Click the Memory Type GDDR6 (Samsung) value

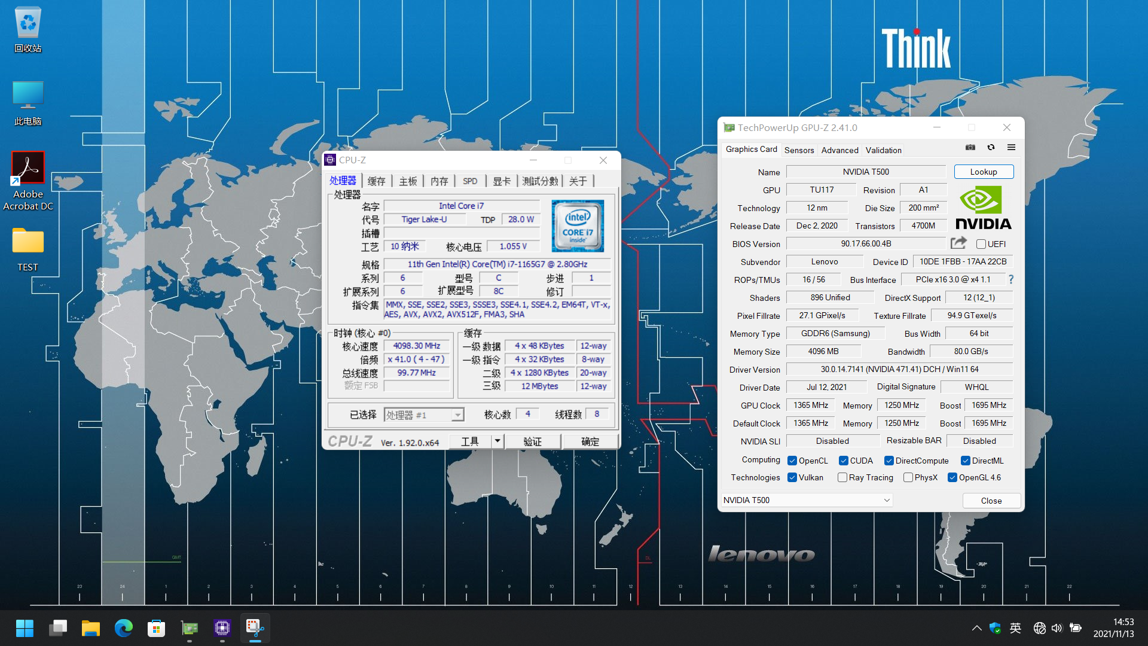[835, 333]
